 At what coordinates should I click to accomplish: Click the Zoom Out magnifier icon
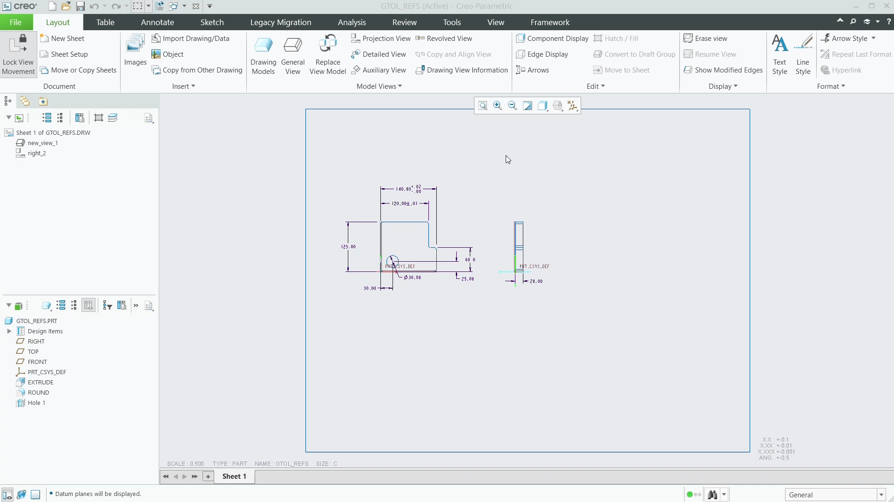[x=513, y=106]
